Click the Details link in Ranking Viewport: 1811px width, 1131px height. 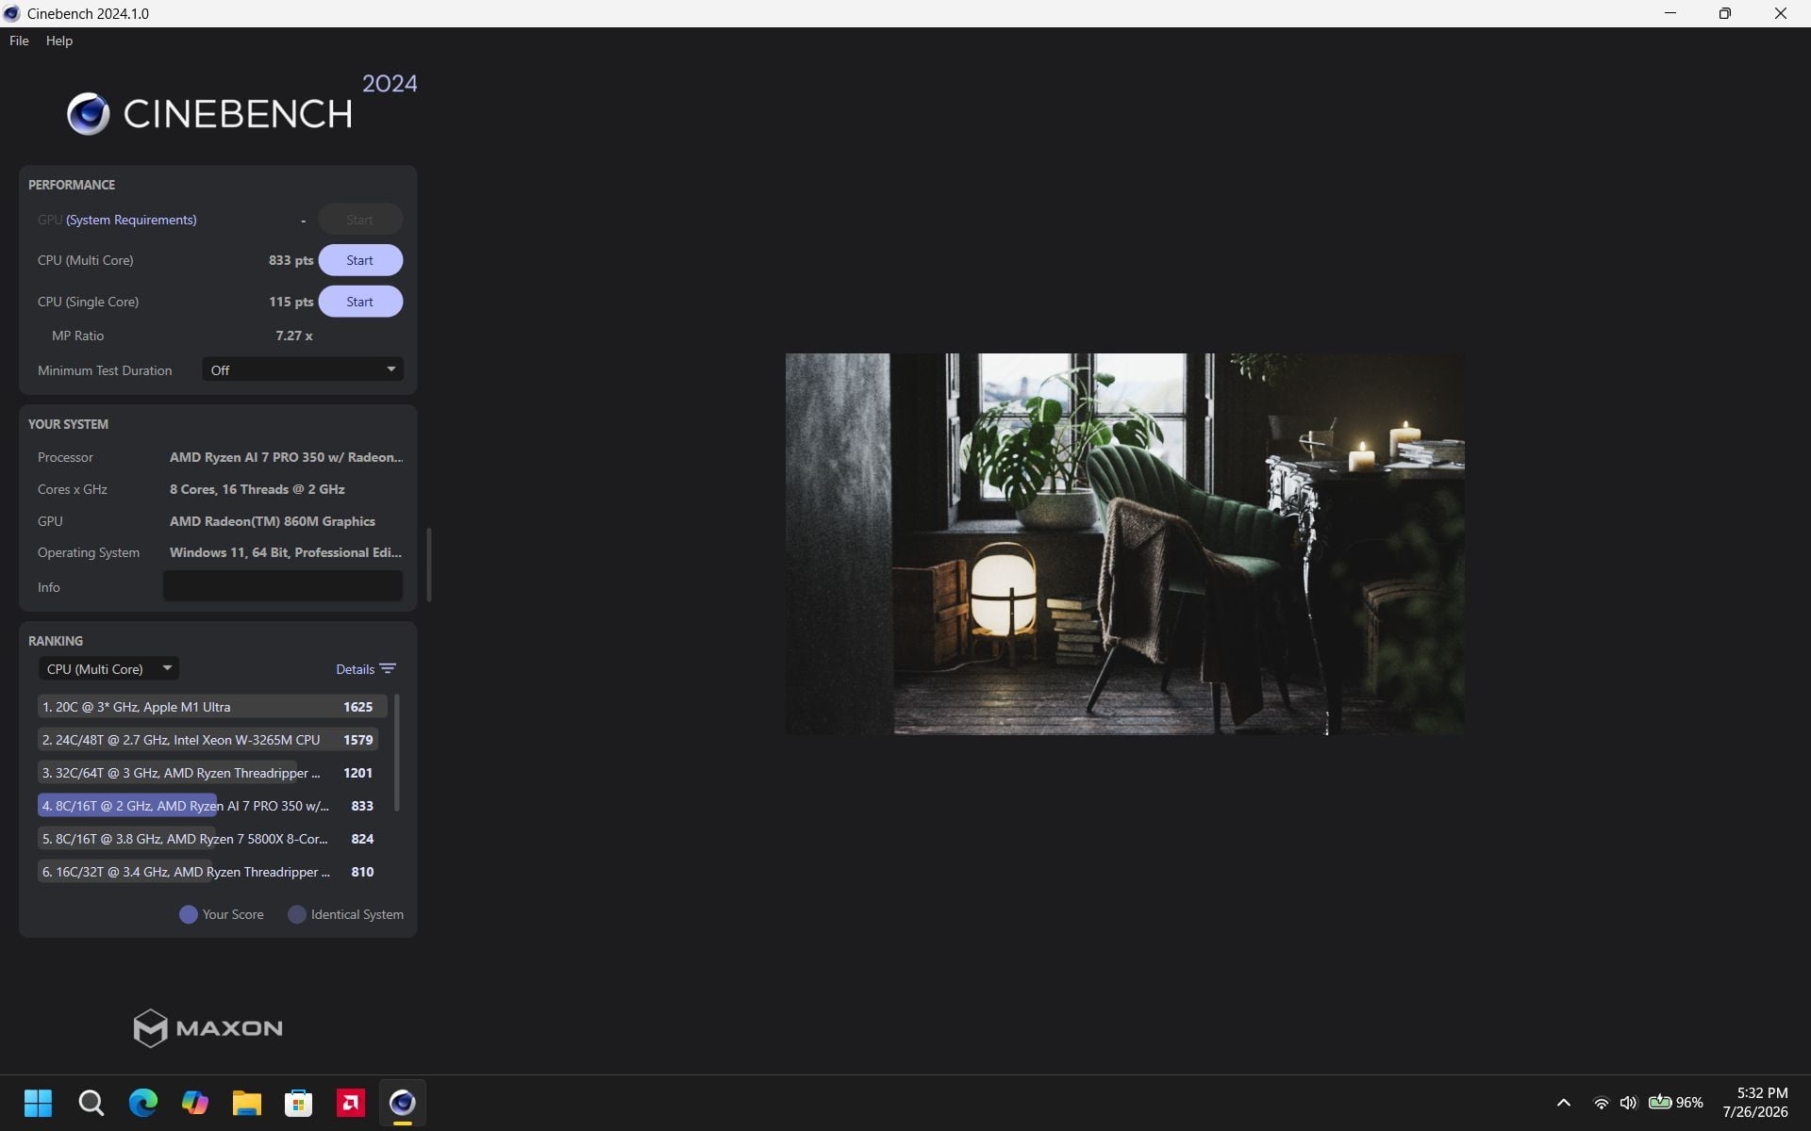pos(356,669)
